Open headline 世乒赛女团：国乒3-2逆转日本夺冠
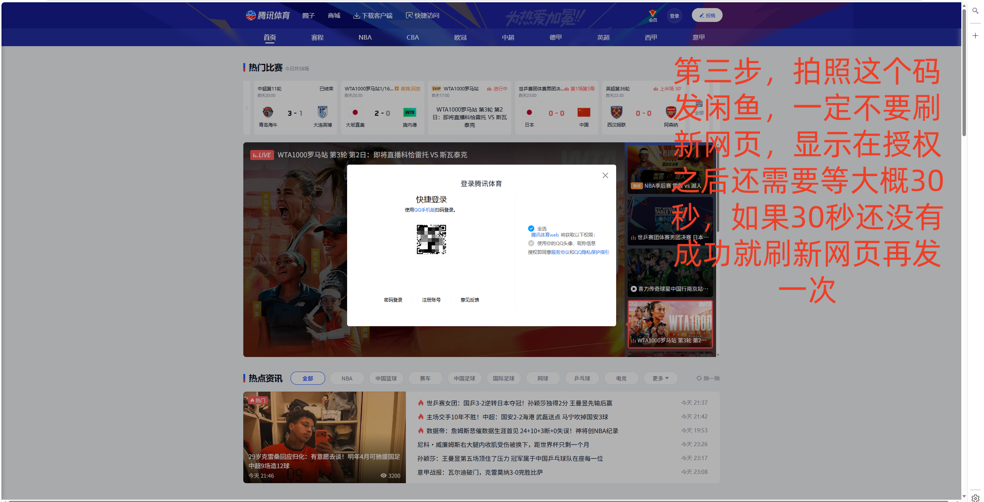984x502 pixels. (519, 403)
